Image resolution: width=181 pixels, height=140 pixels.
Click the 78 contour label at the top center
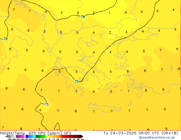tap(83, 17)
